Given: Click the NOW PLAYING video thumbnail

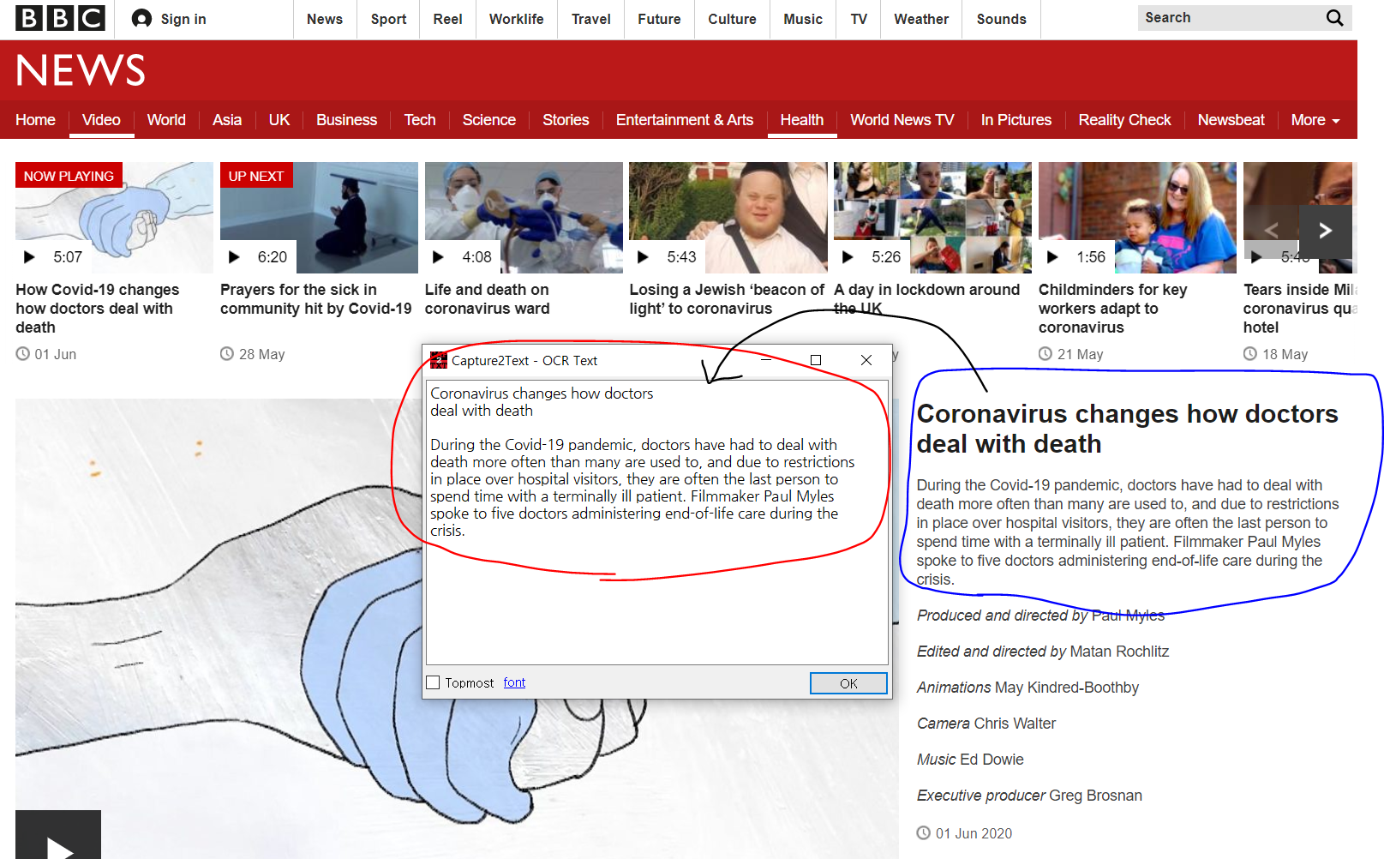Looking at the screenshot, I should [114, 218].
